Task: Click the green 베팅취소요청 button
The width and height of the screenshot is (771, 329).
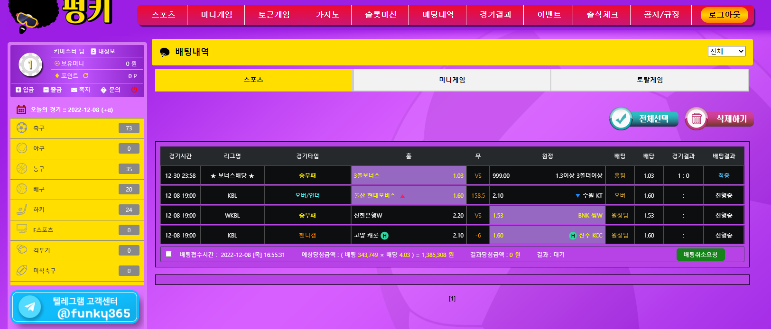Action: click(700, 255)
